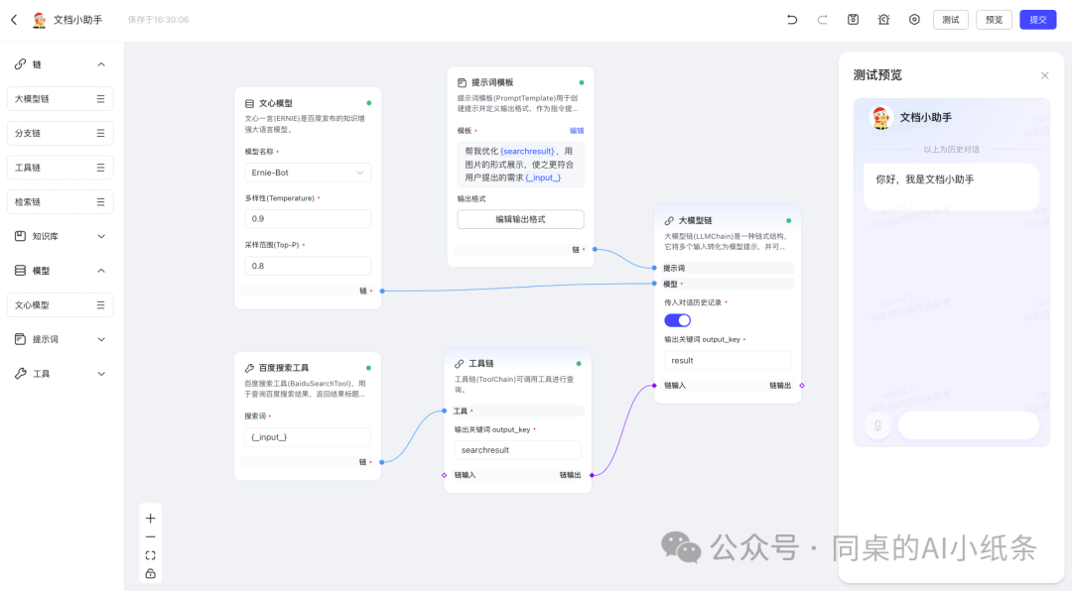Click the lock canvas icon
The height and width of the screenshot is (591, 1072).
pyautogui.click(x=150, y=572)
